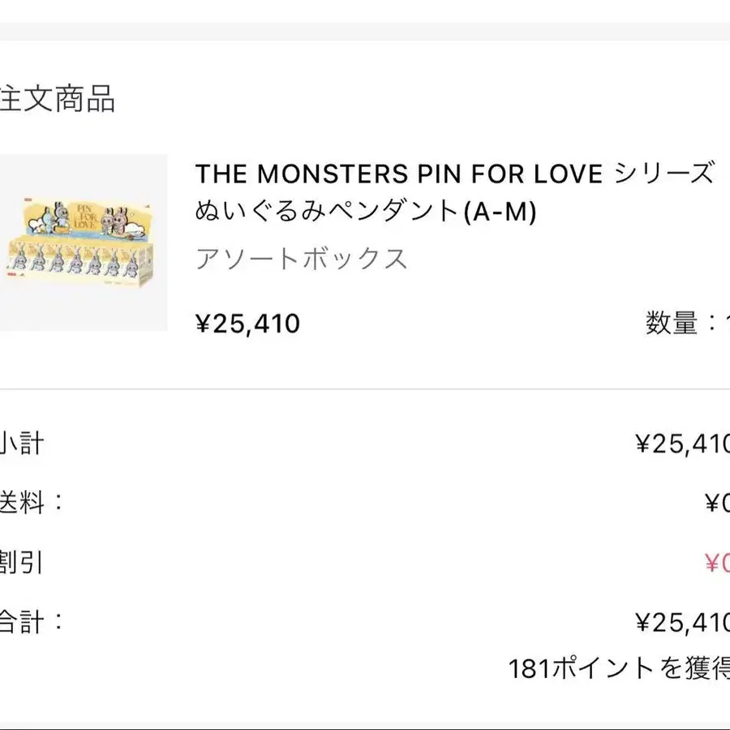
Task: Open the PIN FOR LOVE product thumbnail
Action: [x=83, y=243]
